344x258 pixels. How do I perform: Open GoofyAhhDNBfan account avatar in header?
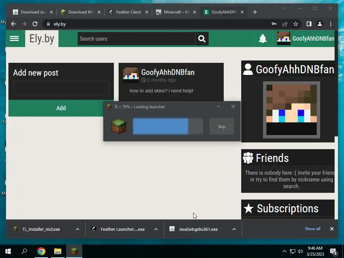[x=284, y=38]
